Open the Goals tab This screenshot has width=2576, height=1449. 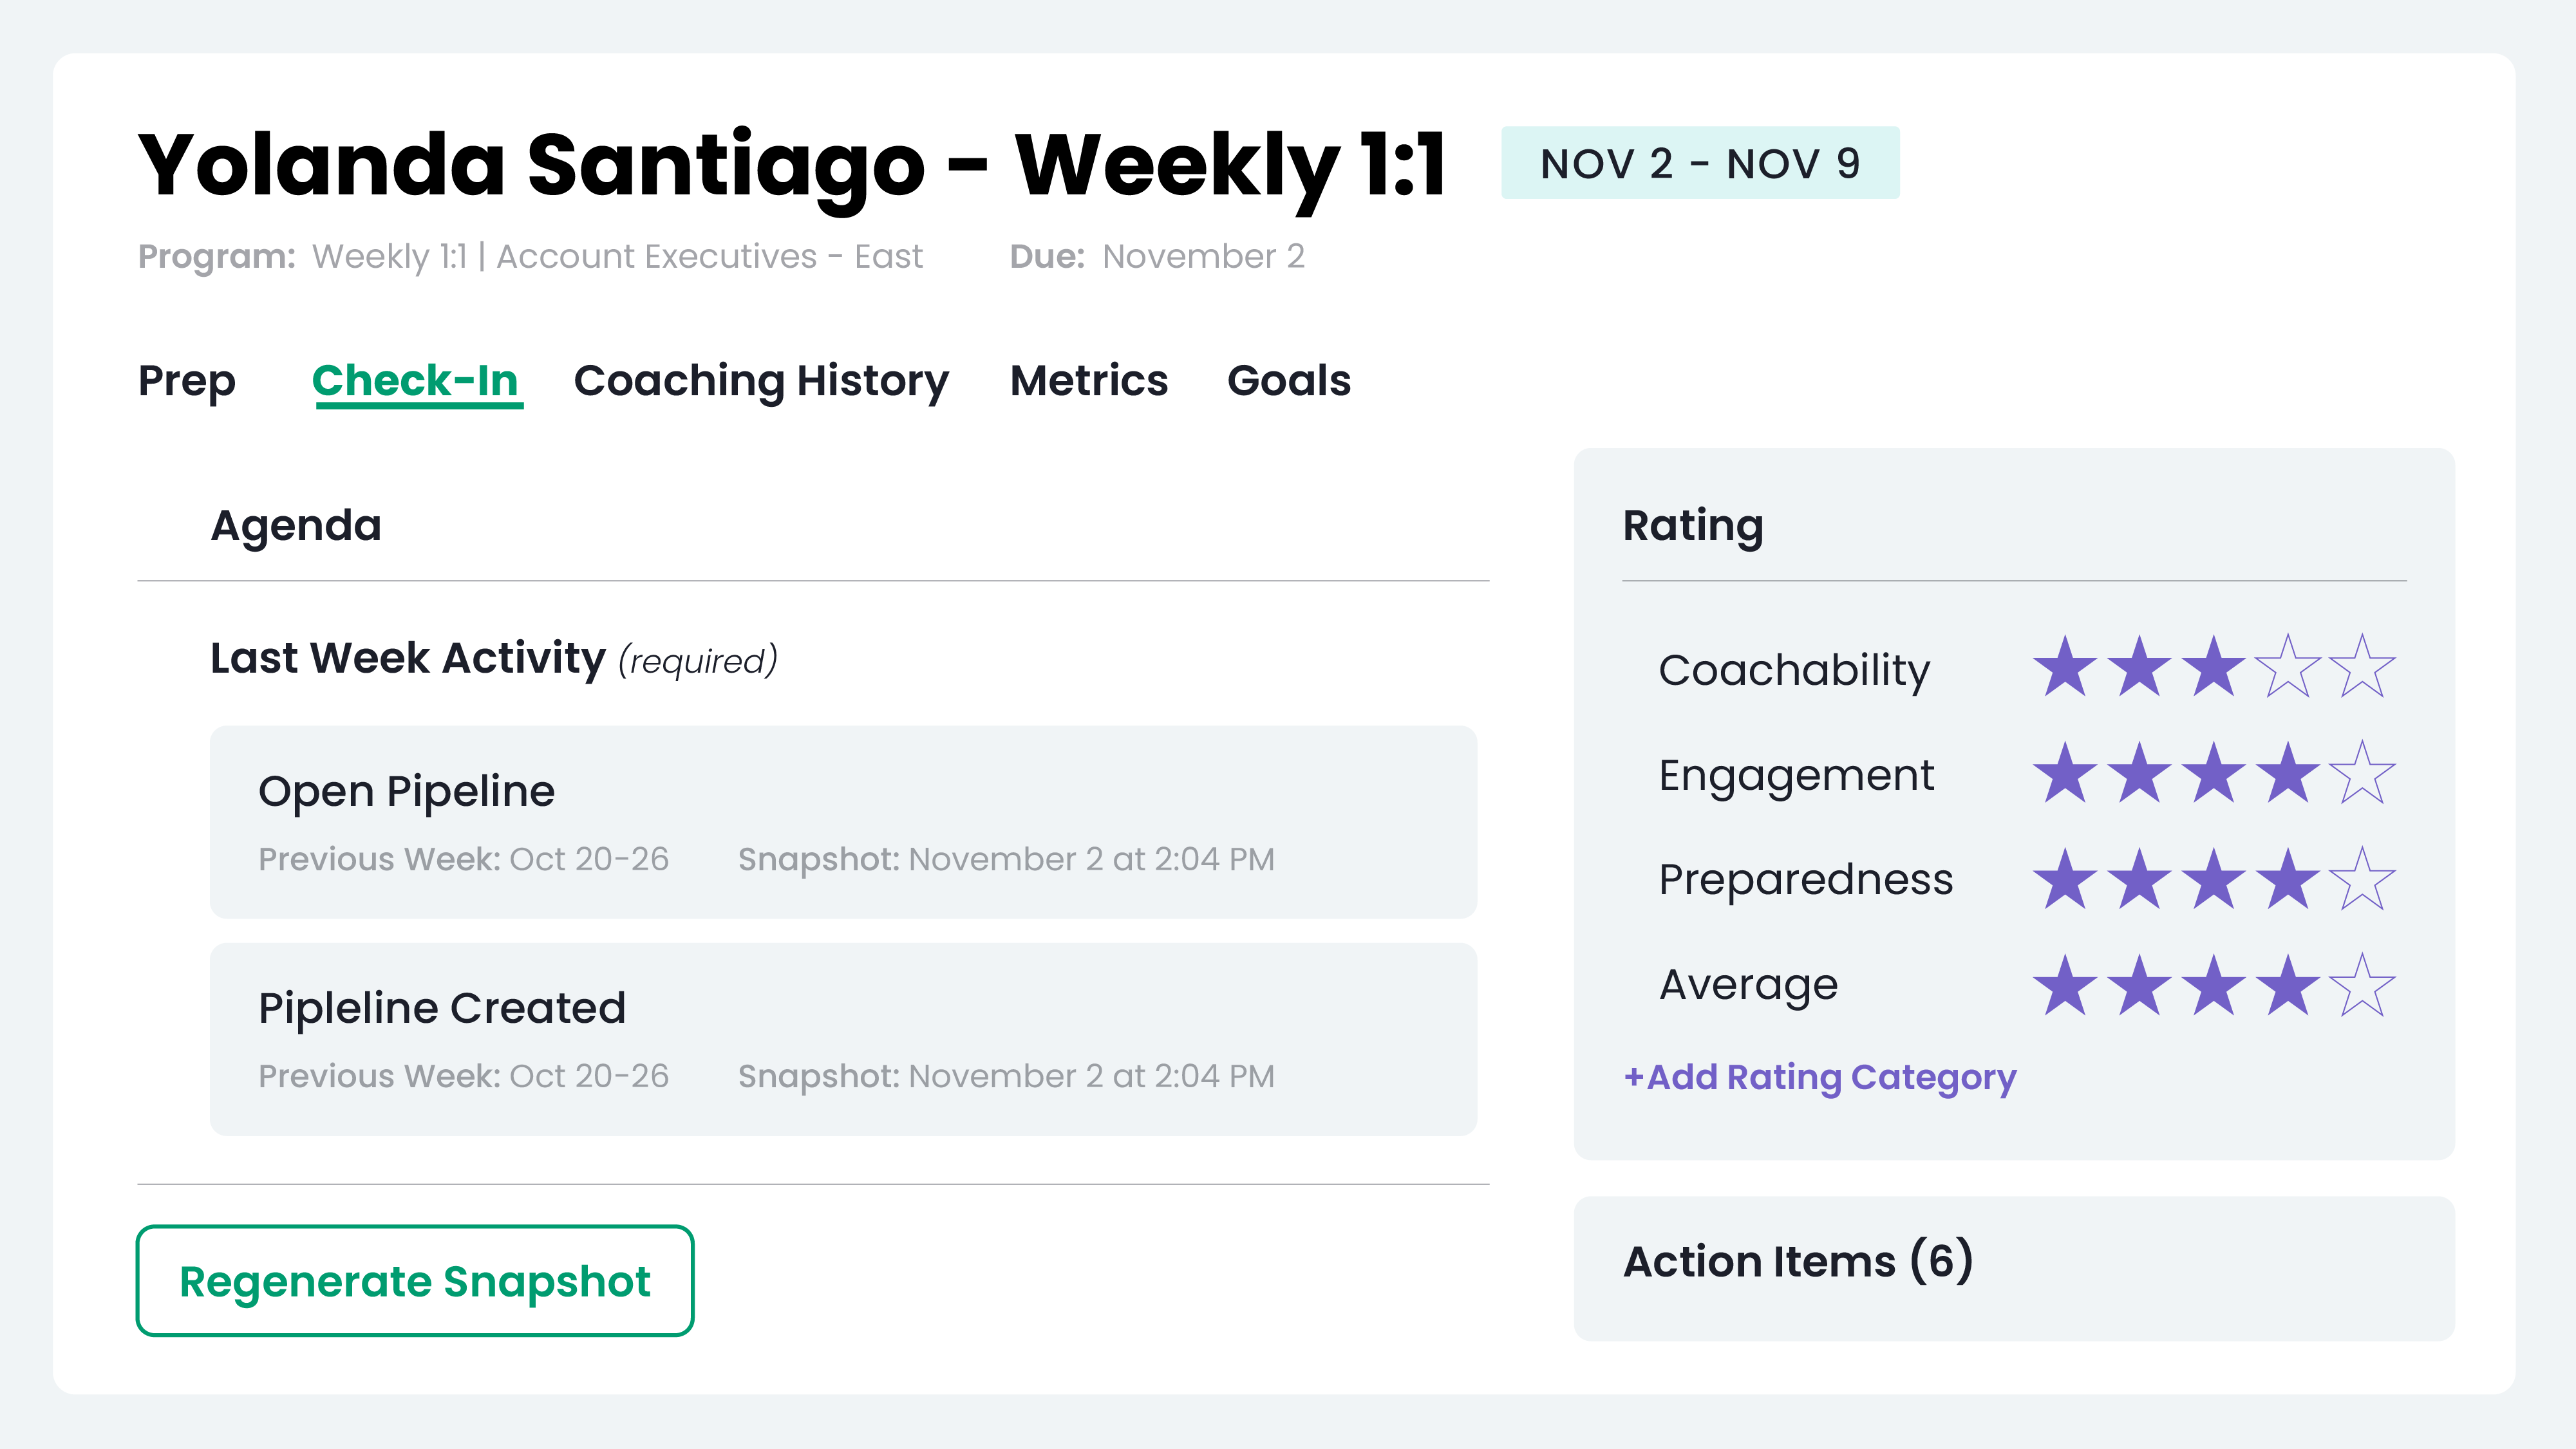1289,381
